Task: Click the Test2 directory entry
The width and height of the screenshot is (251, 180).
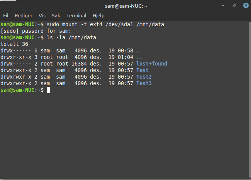Action: click(x=144, y=77)
